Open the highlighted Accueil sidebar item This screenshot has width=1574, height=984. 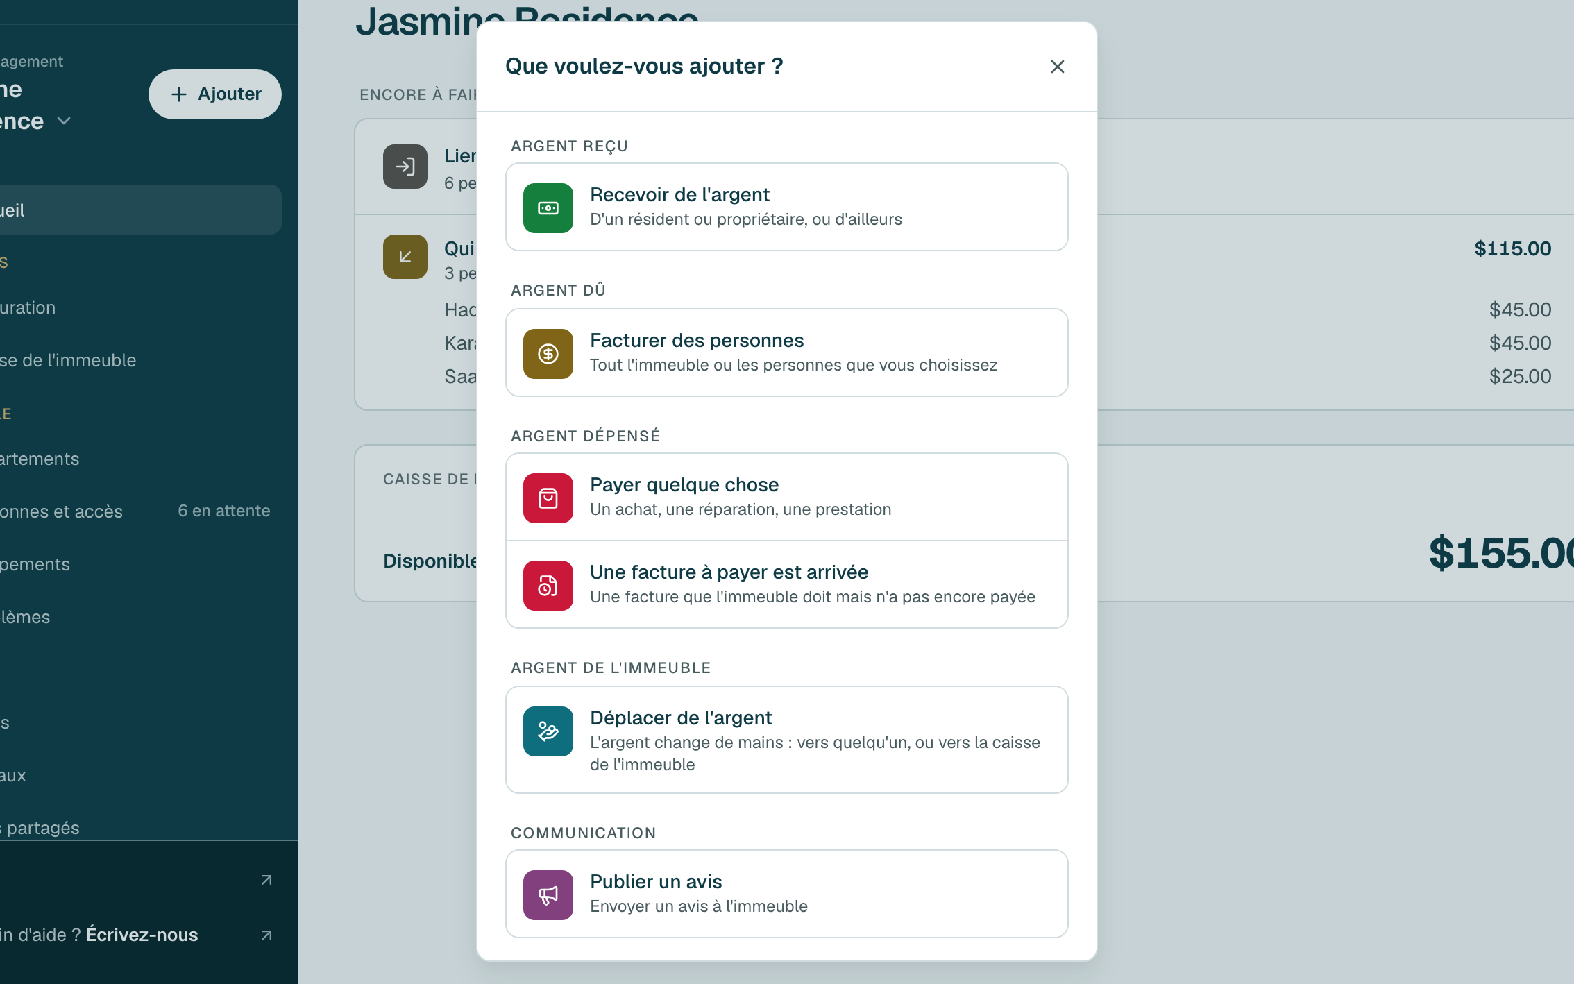pos(141,210)
